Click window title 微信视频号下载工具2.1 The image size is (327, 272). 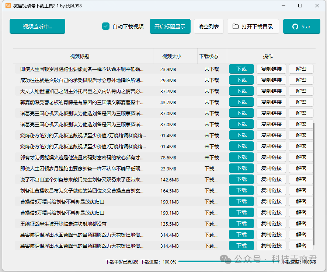[47, 6]
